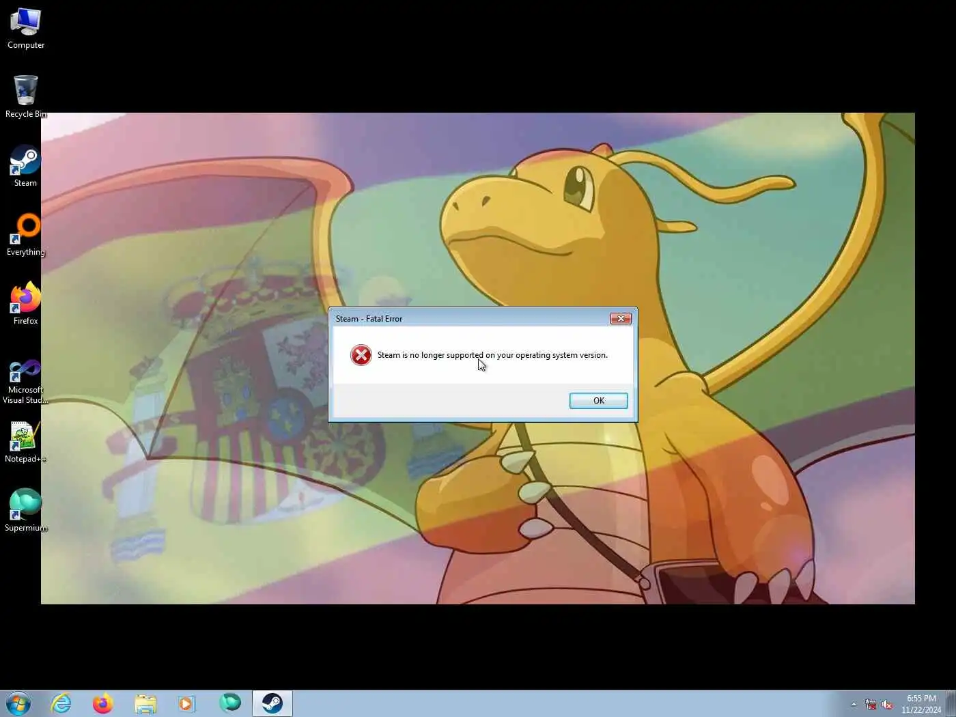Open the Windows Start menu
956x717 pixels.
[18, 703]
